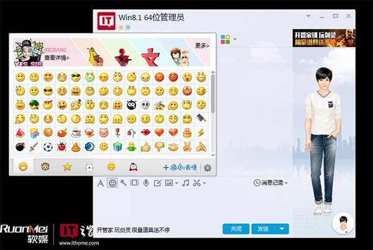The width and height of the screenshot is (373, 250).
Task: Insert the thumbs down emoji
Action: click(x=159, y=147)
